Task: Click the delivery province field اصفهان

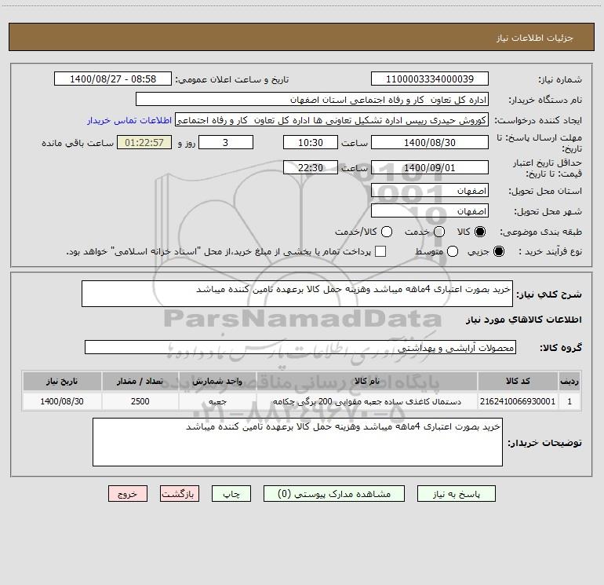Action: [x=430, y=191]
